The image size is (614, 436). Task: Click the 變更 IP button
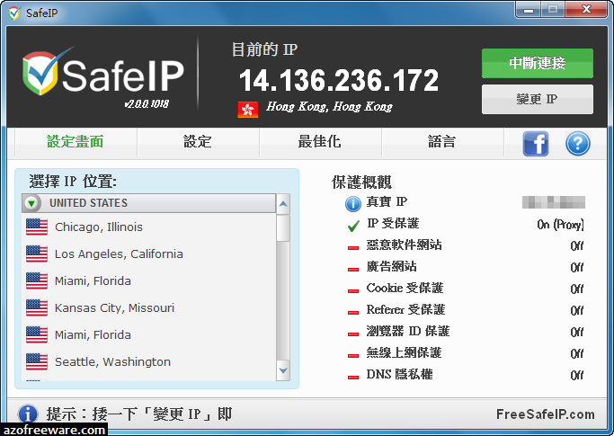538,99
